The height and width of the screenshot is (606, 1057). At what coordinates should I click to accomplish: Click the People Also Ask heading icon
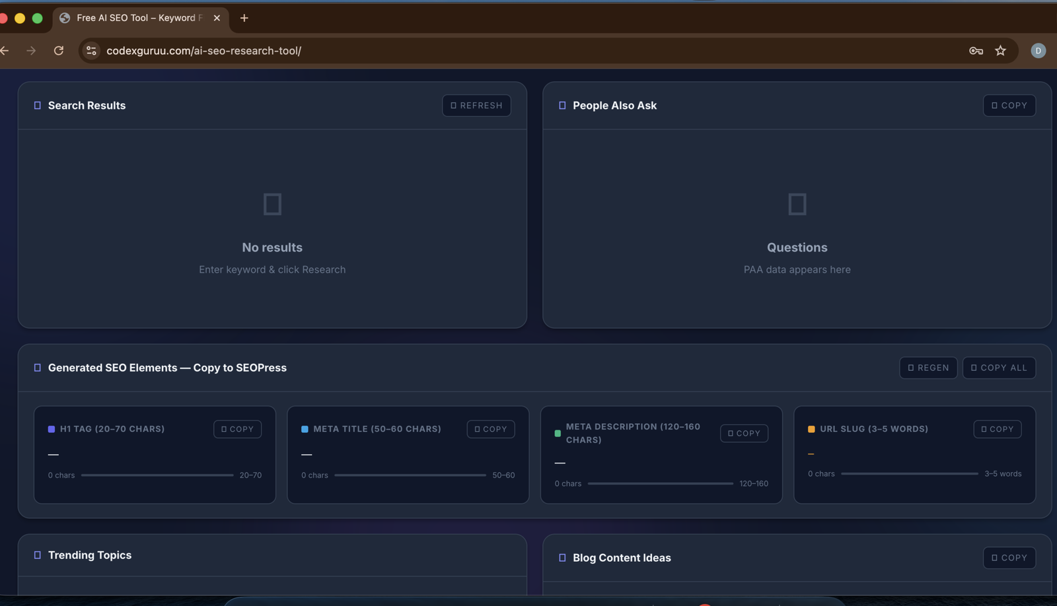[562, 106]
